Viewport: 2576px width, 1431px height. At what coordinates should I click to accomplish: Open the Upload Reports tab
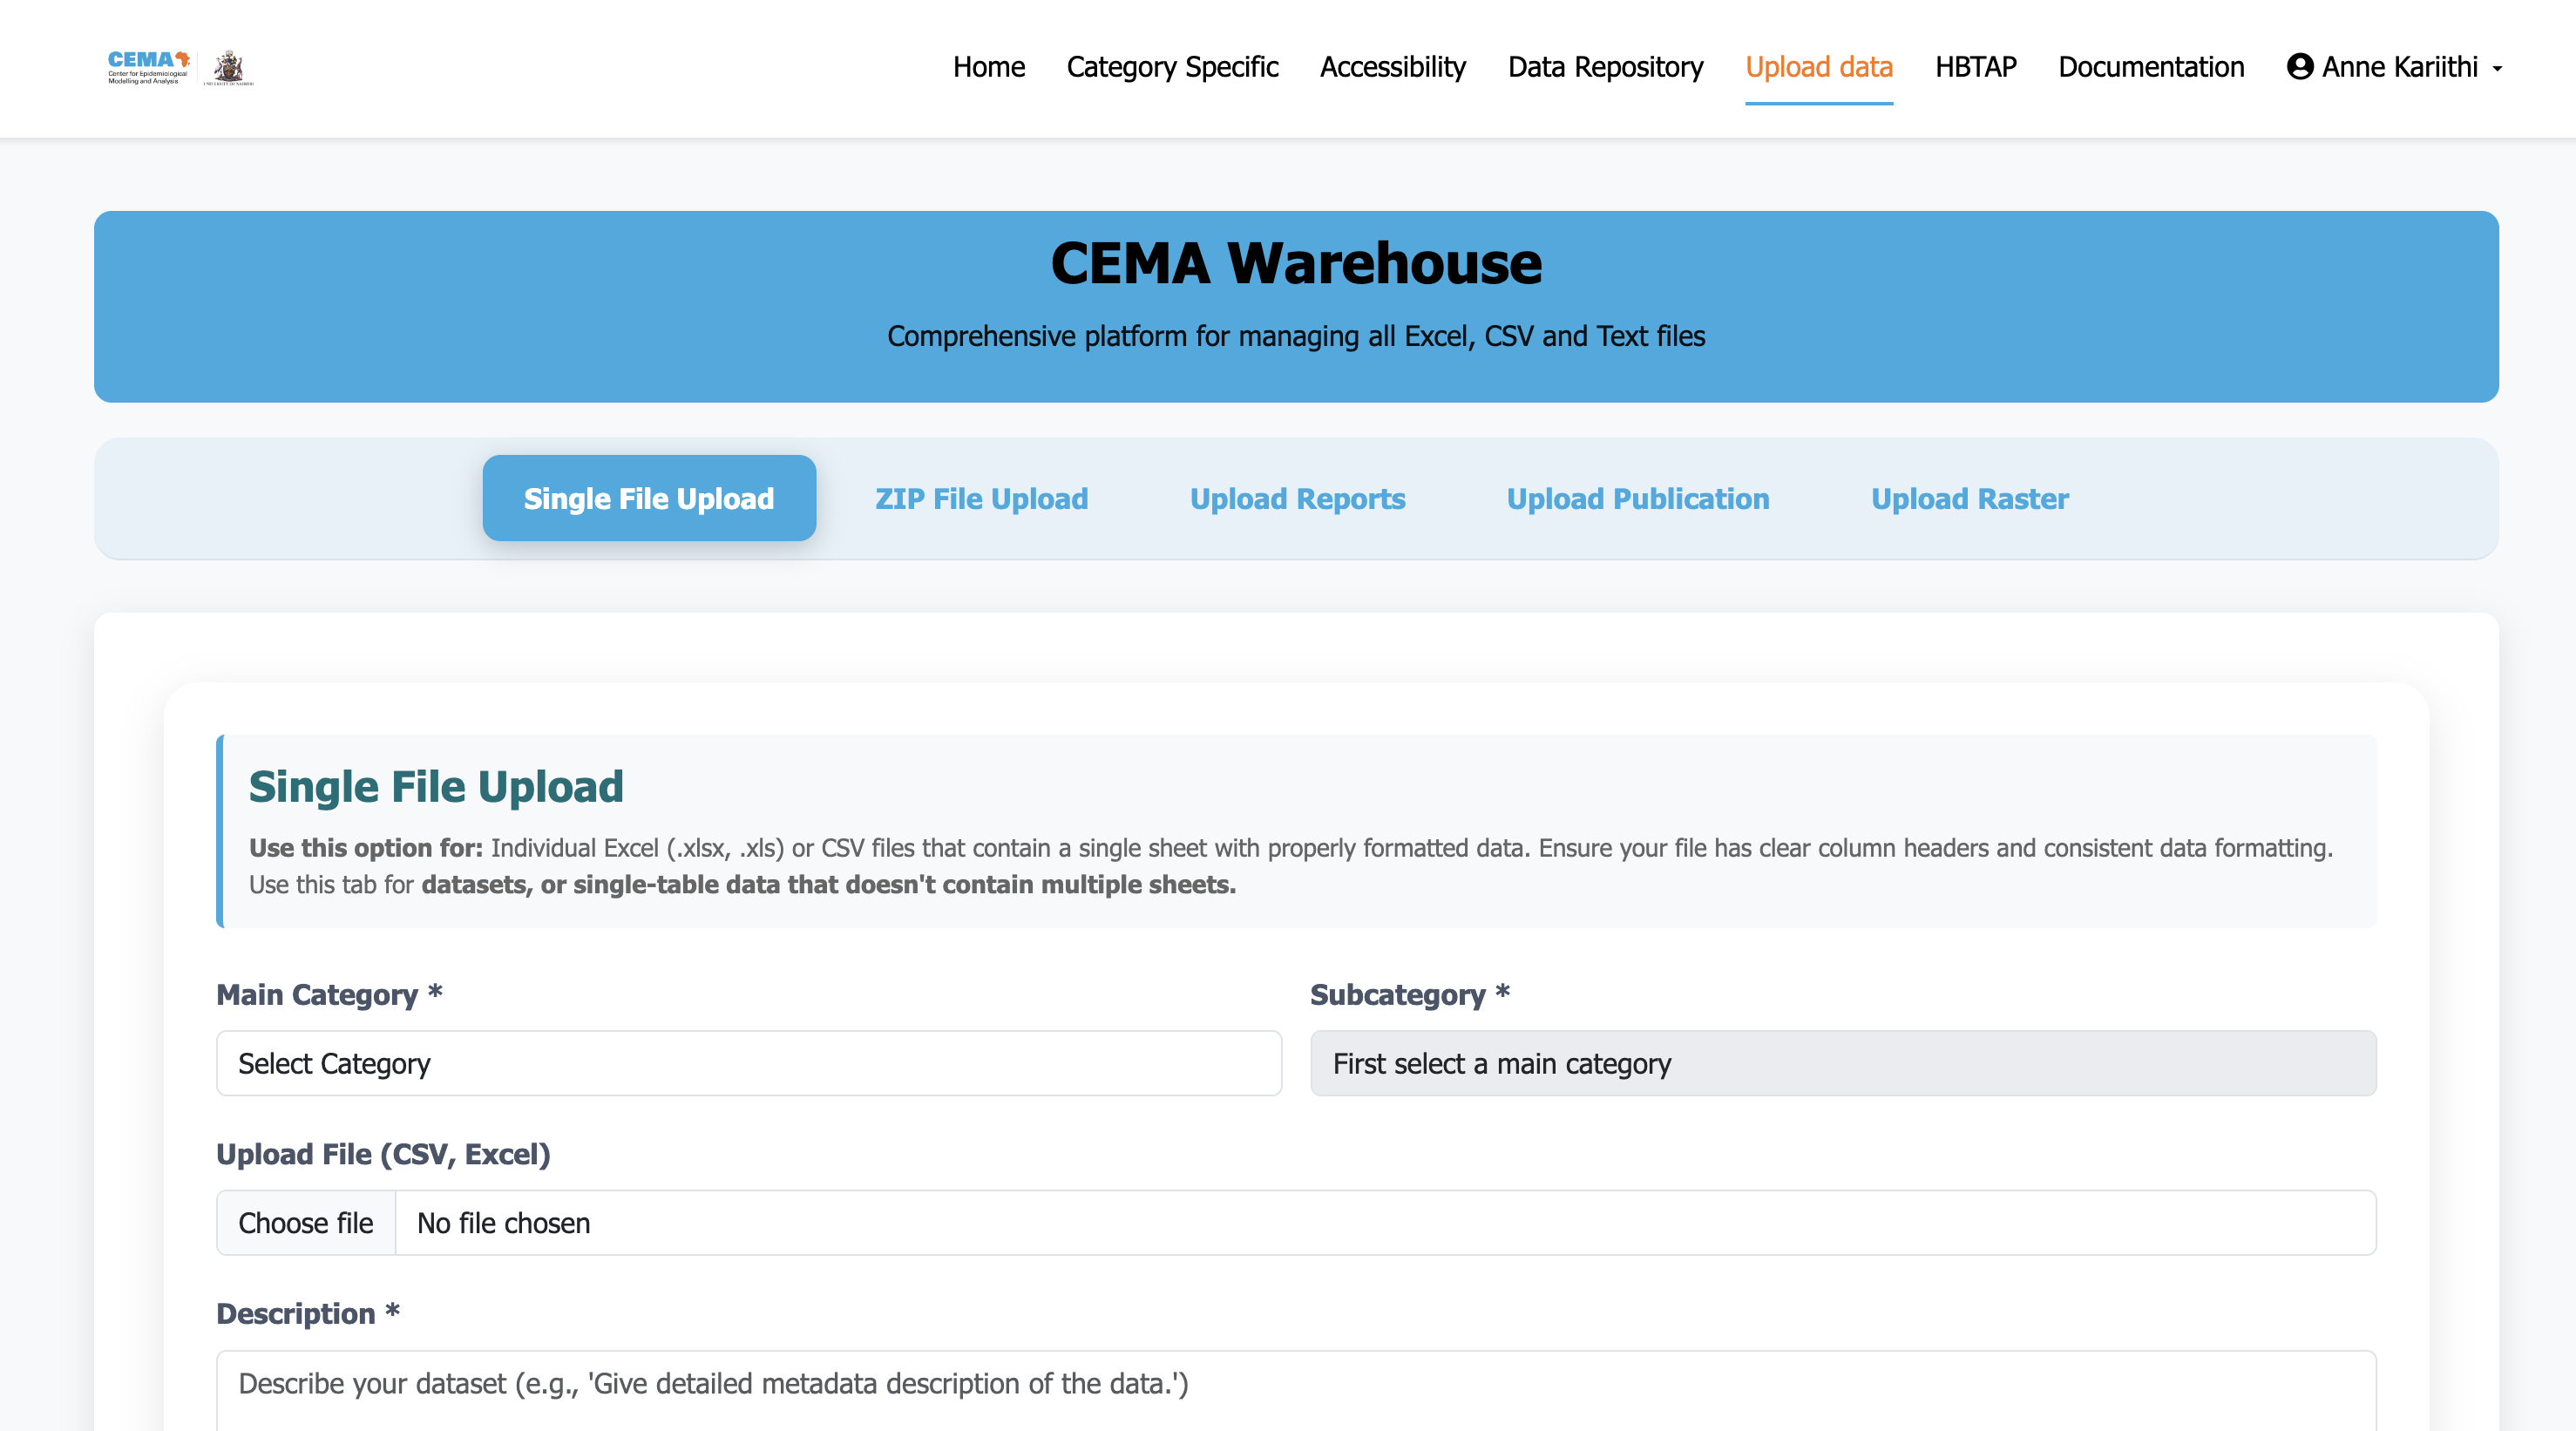(x=1297, y=498)
